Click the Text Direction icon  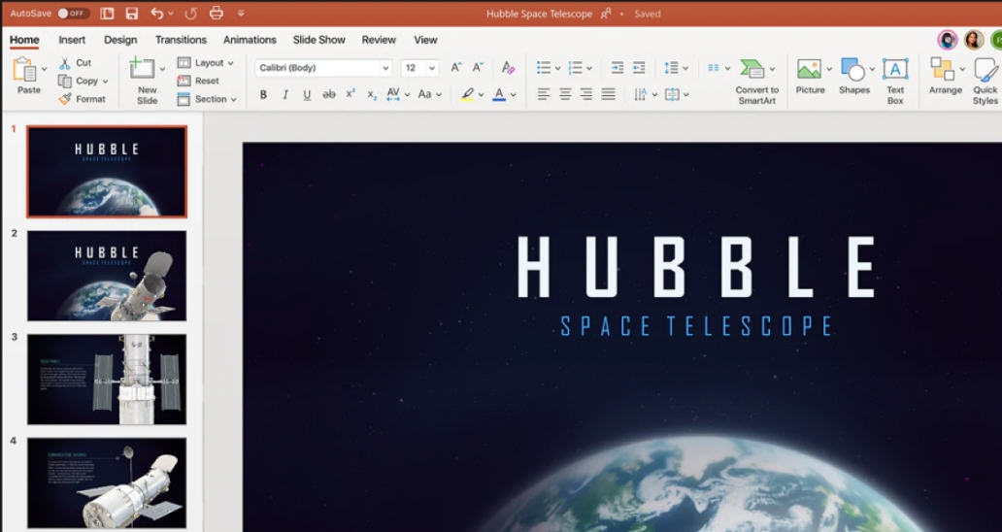pos(640,94)
